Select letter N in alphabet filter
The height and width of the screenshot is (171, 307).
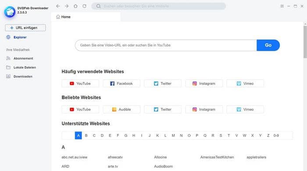181,135
